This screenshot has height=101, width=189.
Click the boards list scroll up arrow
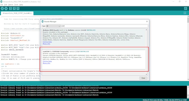[x=146, y=30]
